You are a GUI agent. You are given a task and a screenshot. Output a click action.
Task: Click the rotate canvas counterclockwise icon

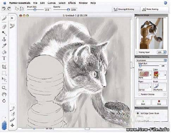[17, 9]
